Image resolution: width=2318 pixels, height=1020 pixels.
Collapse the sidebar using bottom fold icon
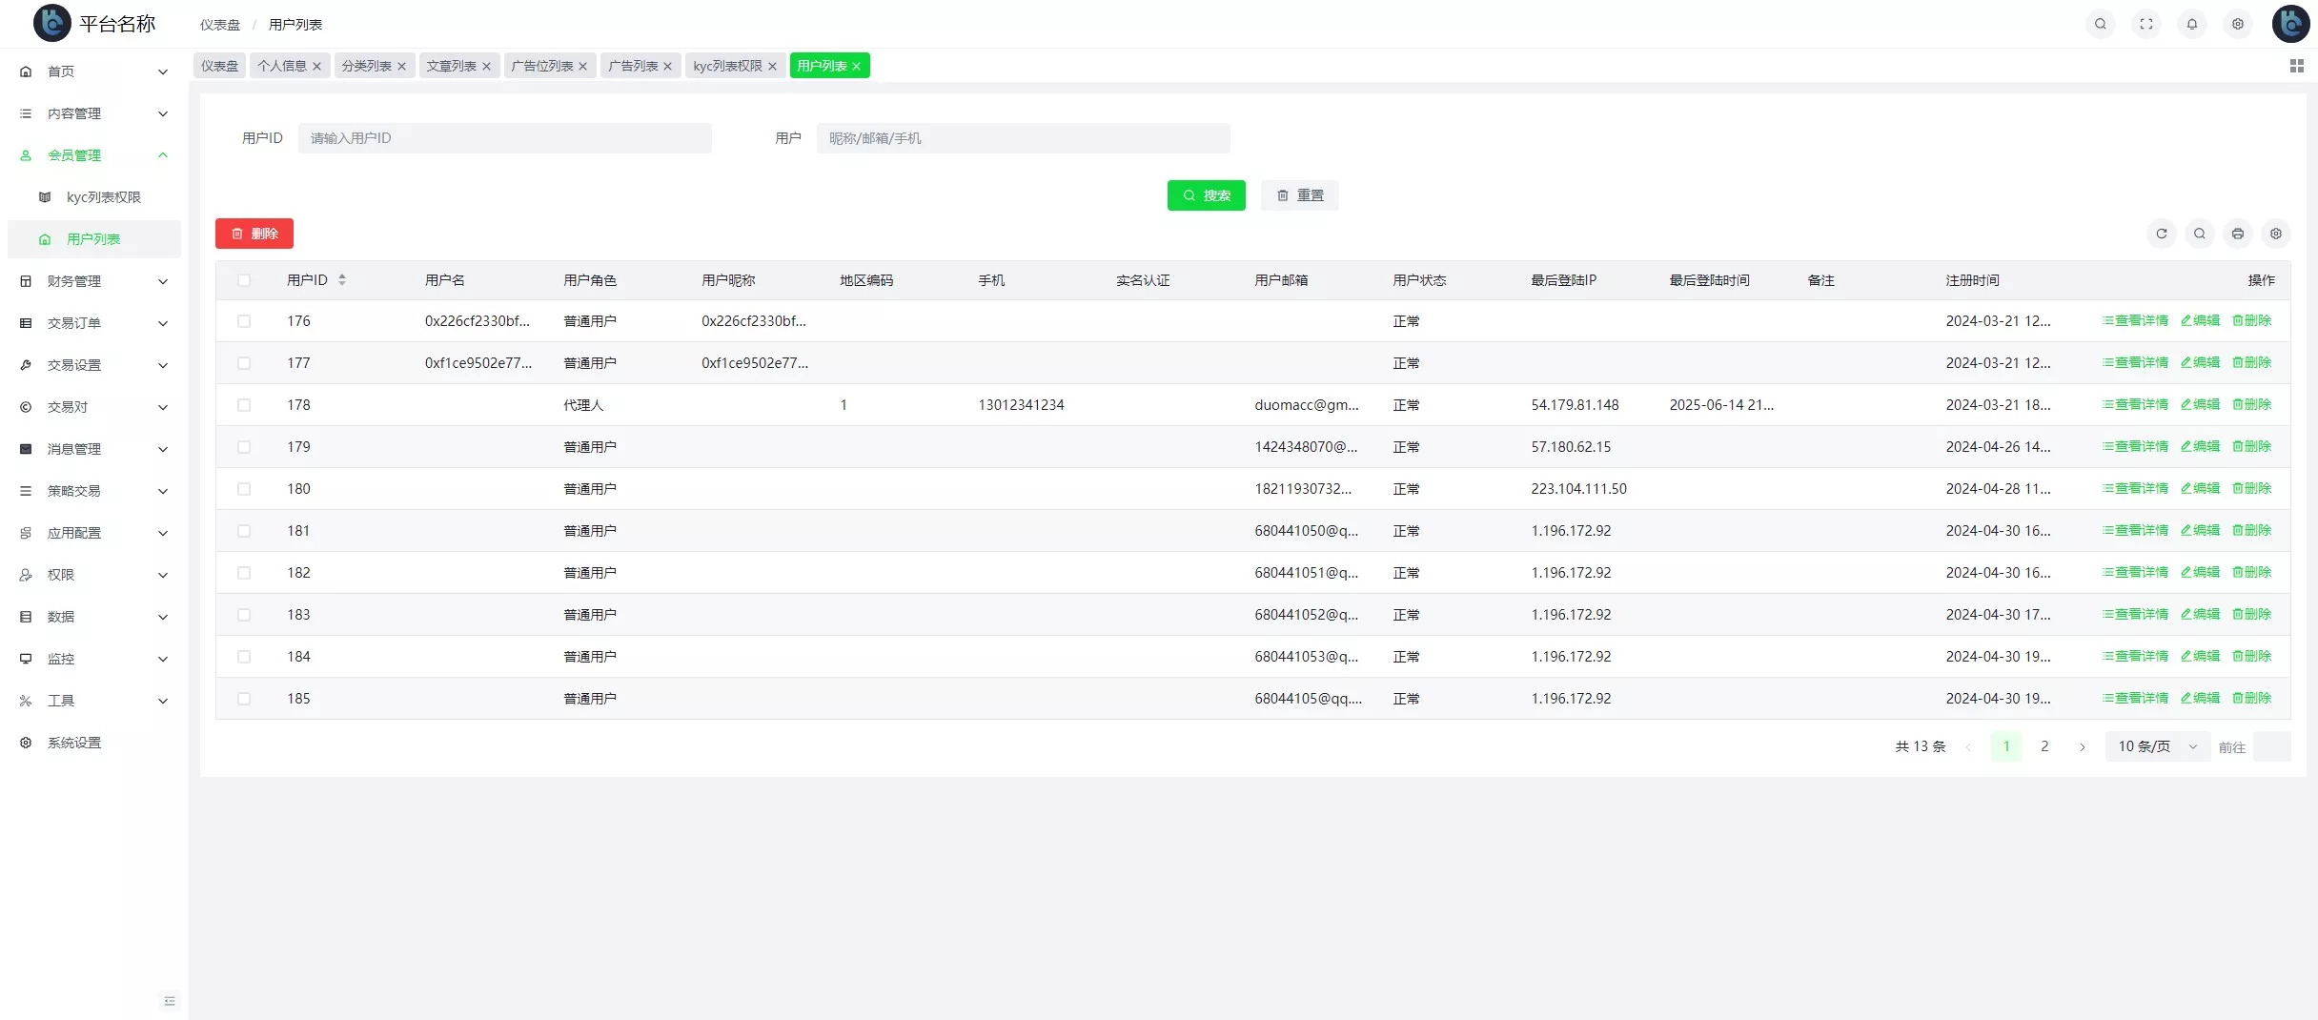(x=170, y=1001)
